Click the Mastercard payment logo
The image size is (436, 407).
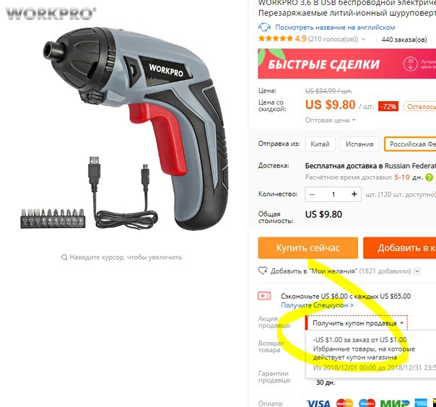344,403
